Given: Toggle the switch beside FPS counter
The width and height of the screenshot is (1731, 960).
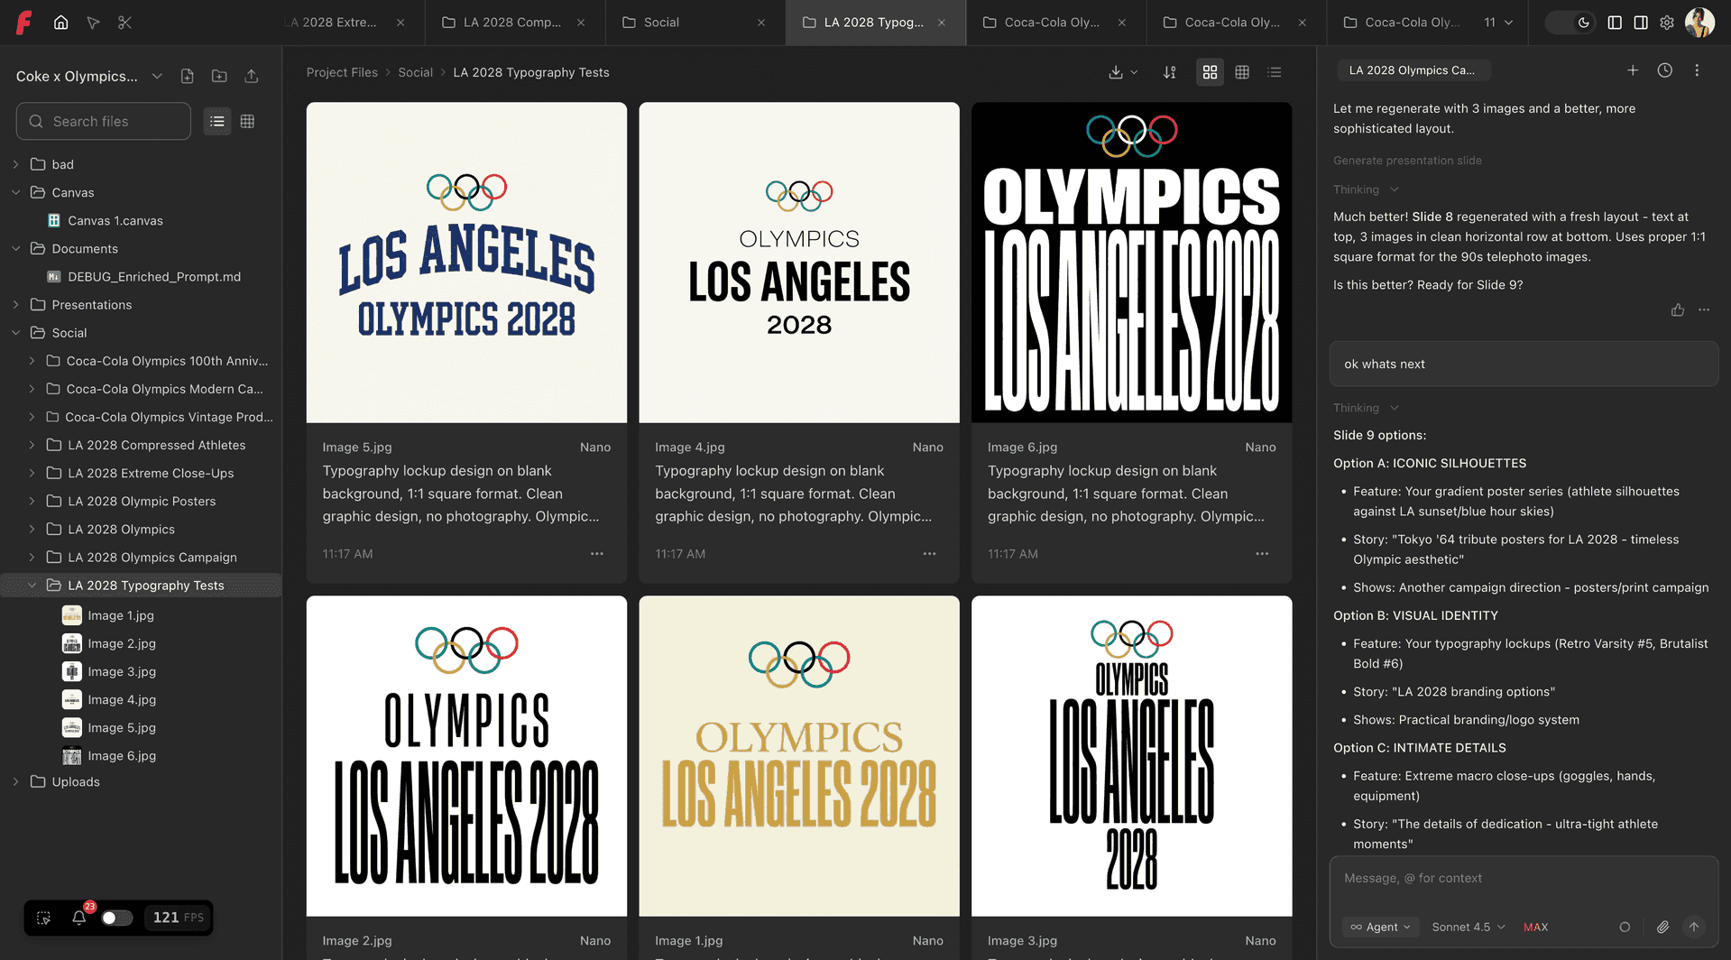Looking at the screenshot, I should [x=116, y=918].
